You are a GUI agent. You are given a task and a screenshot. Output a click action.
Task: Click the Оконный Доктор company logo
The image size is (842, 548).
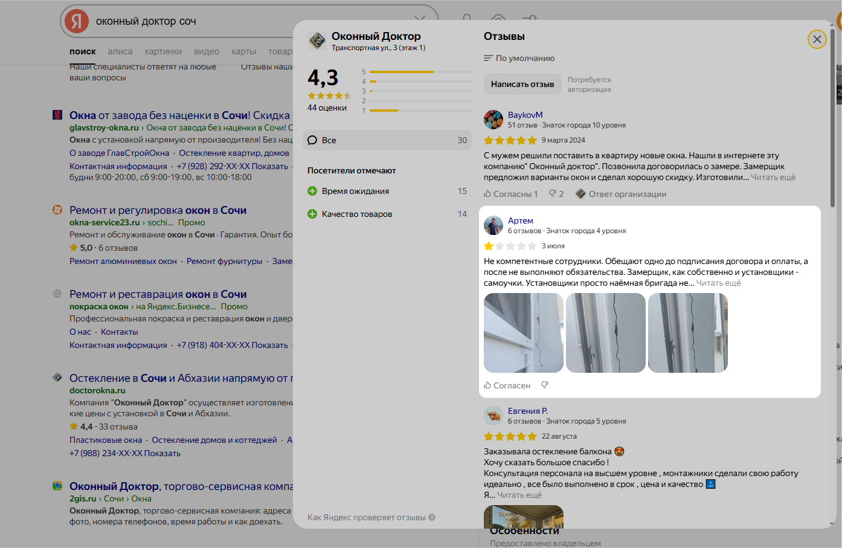click(x=317, y=40)
